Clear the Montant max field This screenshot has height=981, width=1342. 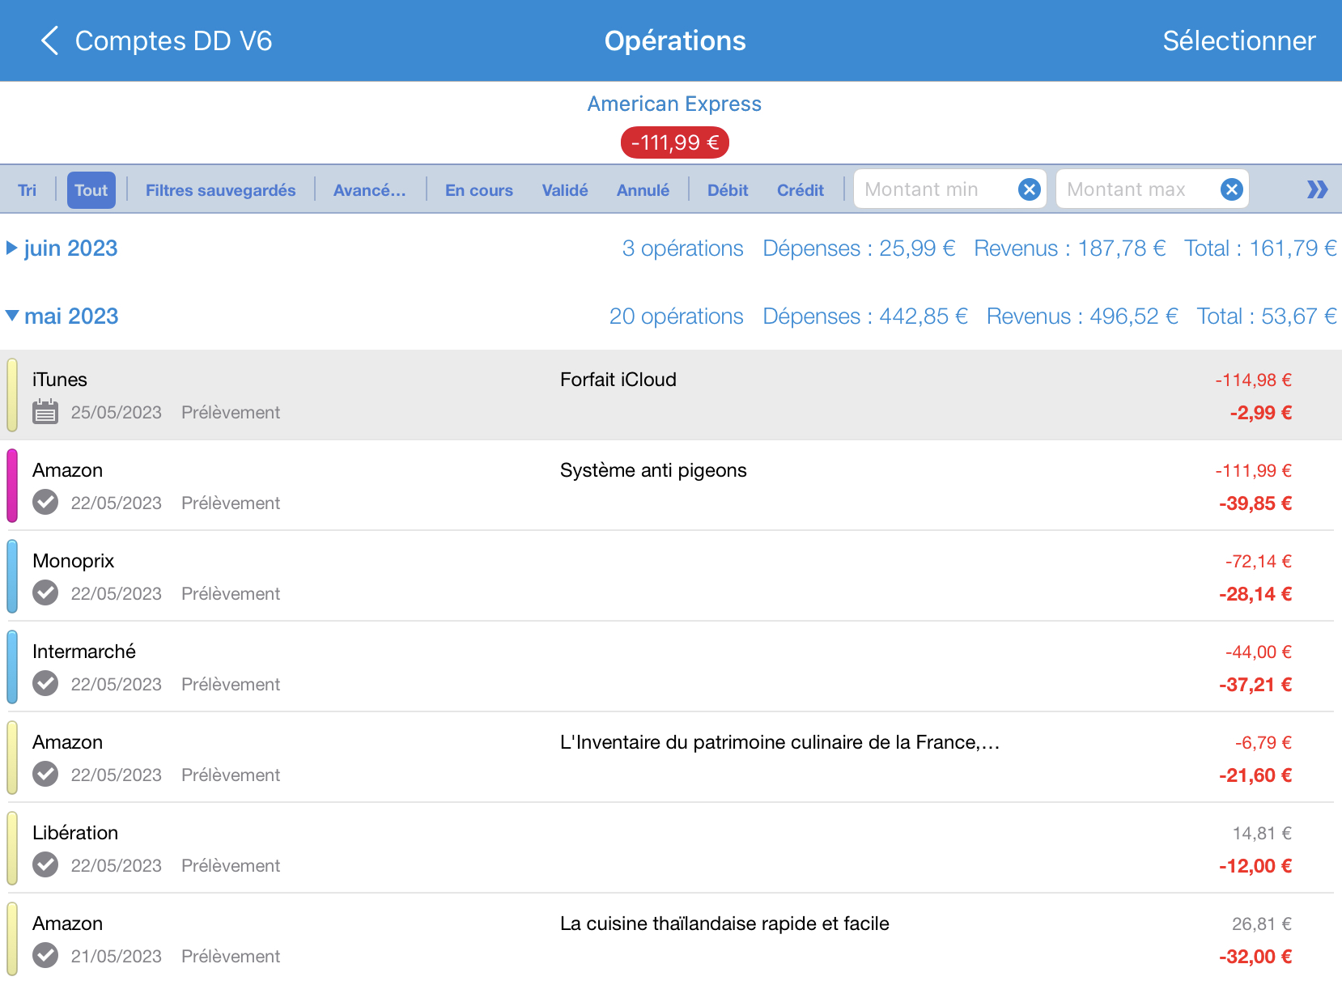(x=1232, y=189)
